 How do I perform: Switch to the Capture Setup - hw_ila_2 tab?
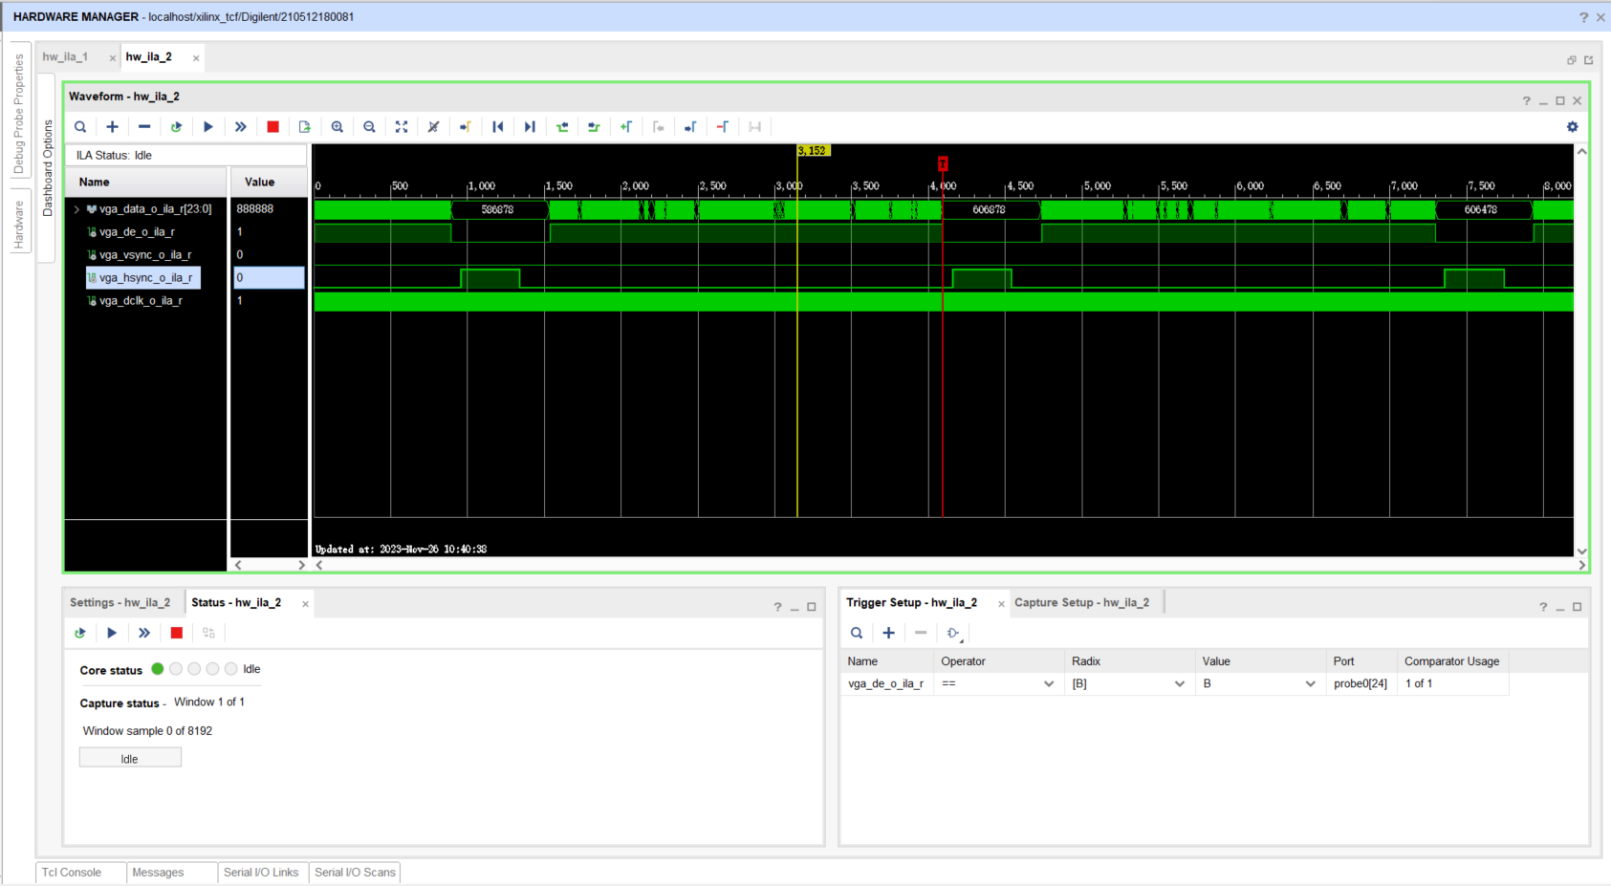pyautogui.click(x=1083, y=602)
